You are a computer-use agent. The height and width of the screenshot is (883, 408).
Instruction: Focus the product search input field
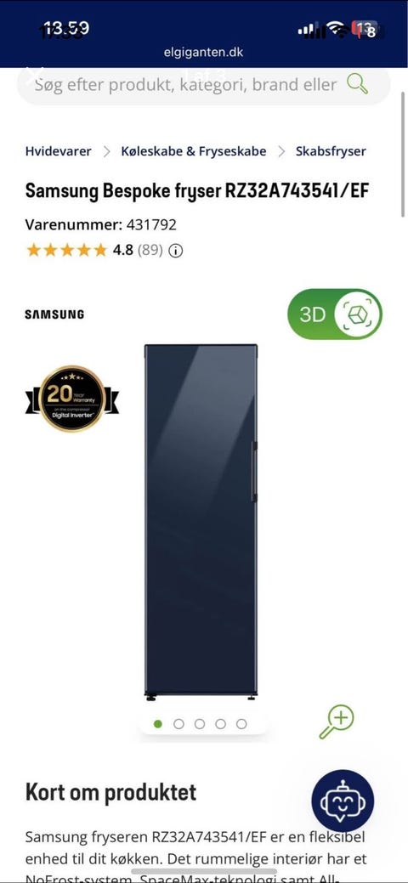click(x=186, y=85)
